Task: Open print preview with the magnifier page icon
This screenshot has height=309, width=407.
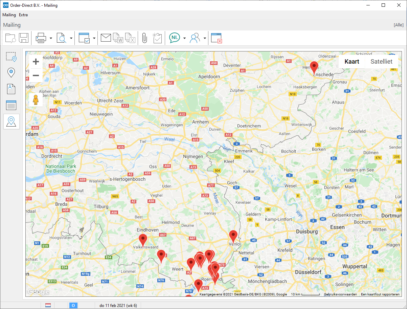Action: (62, 38)
